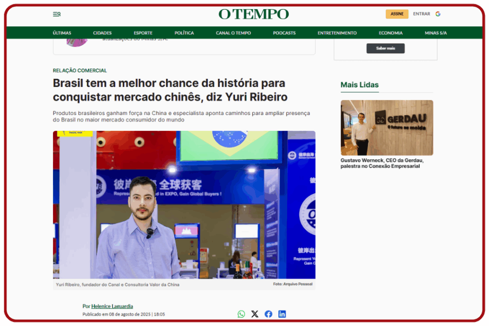Sign in with the Google icon
The image size is (489, 326).
(x=438, y=14)
